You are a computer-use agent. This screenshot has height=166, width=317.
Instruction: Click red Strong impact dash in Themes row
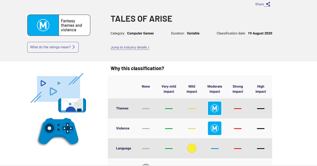pyautogui.click(x=237, y=109)
